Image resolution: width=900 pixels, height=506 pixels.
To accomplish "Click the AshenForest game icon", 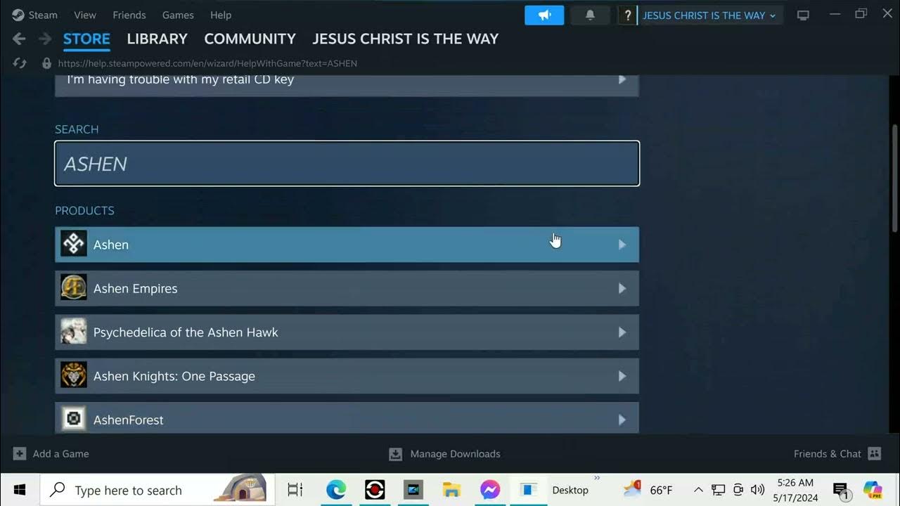I will click(74, 420).
